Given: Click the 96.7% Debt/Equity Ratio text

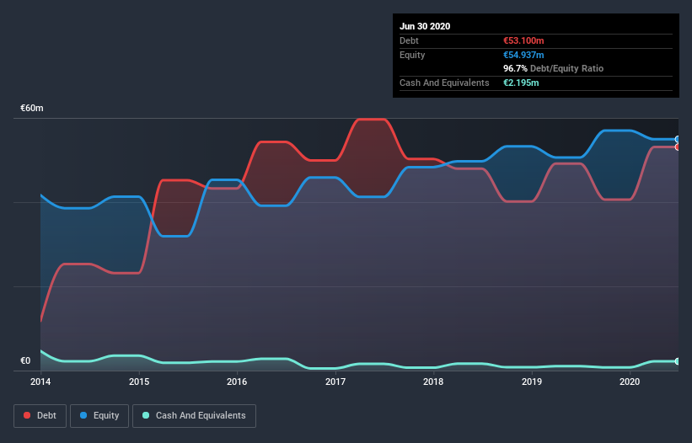Looking at the screenshot, I should [x=554, y=68].
